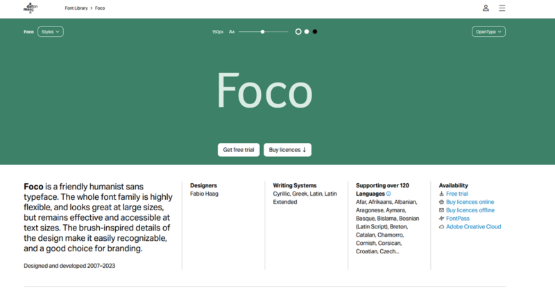Open the Dalton Maag logo home link
555x288 pixels.
pos(31,8)
